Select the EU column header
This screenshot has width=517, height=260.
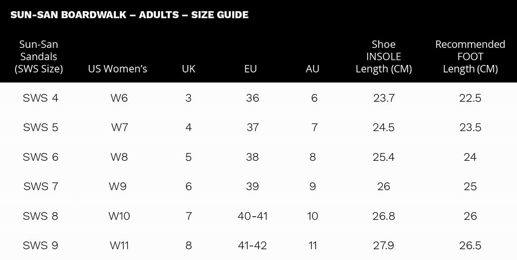250,69
